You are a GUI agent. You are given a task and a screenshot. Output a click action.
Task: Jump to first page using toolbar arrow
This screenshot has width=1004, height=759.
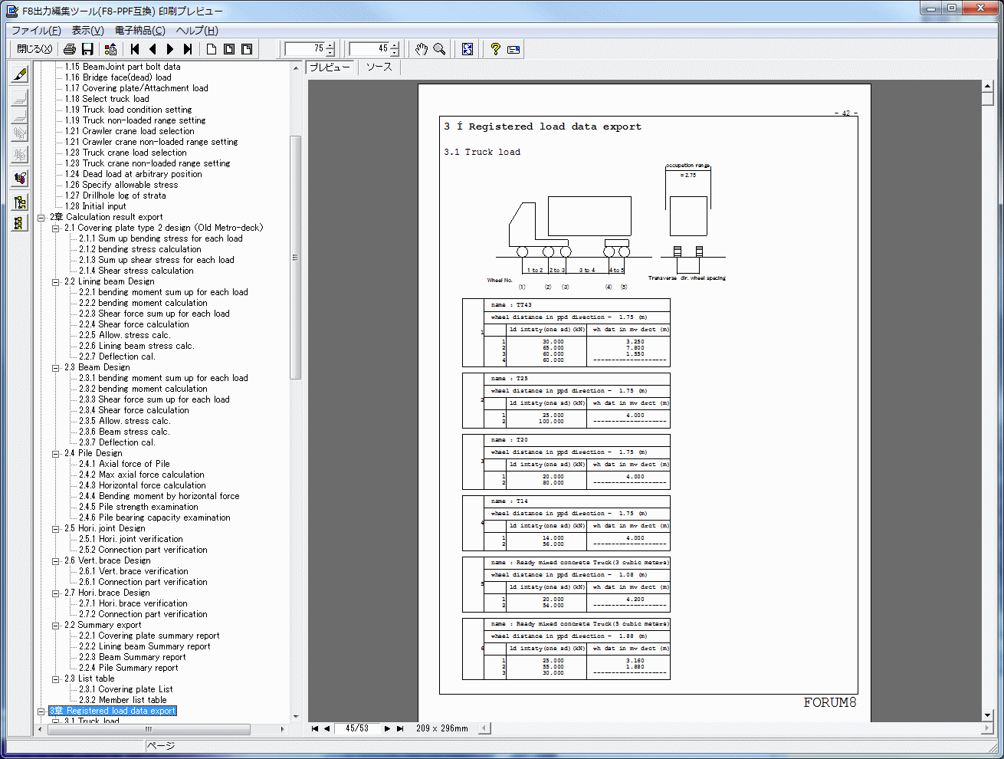click(x=135, y=49)
